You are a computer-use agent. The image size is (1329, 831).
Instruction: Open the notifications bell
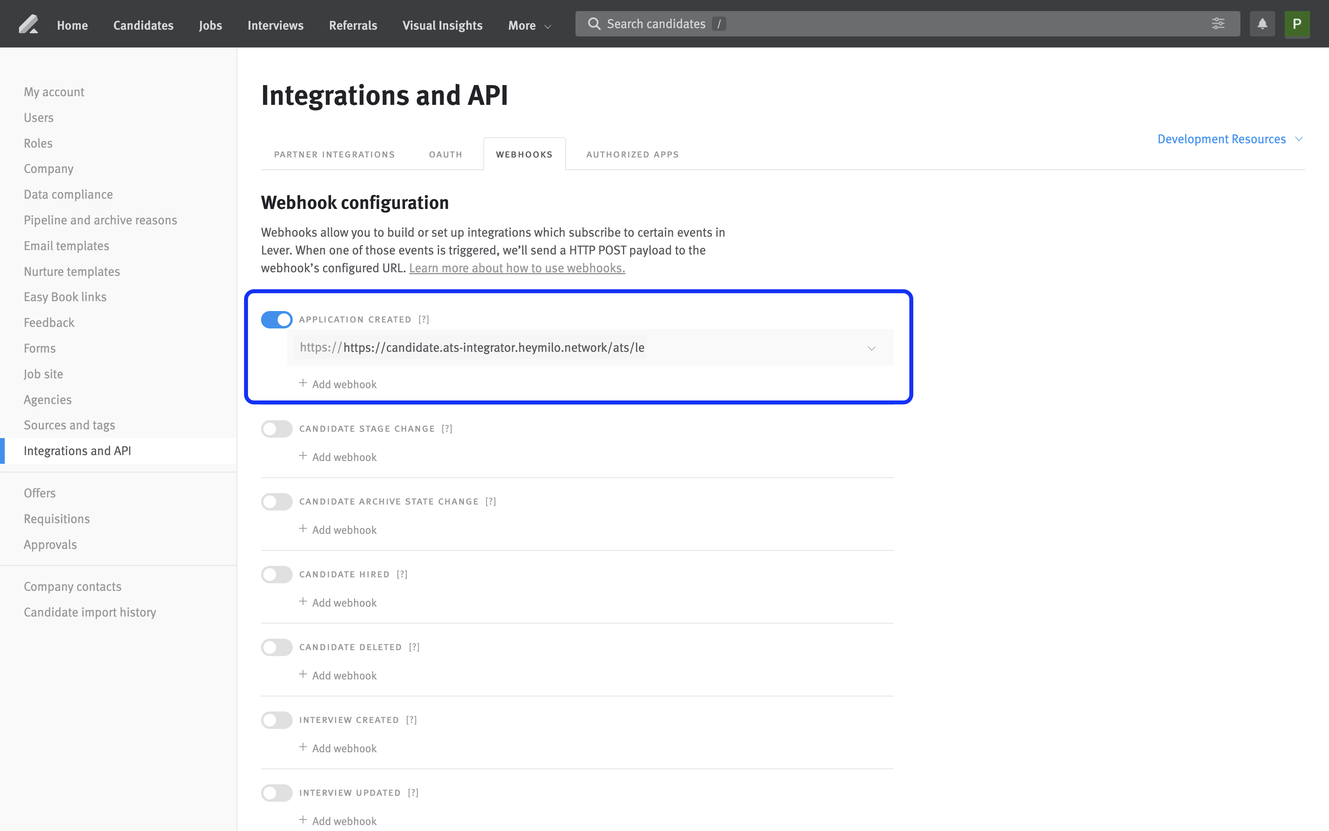pos(1262,24)
